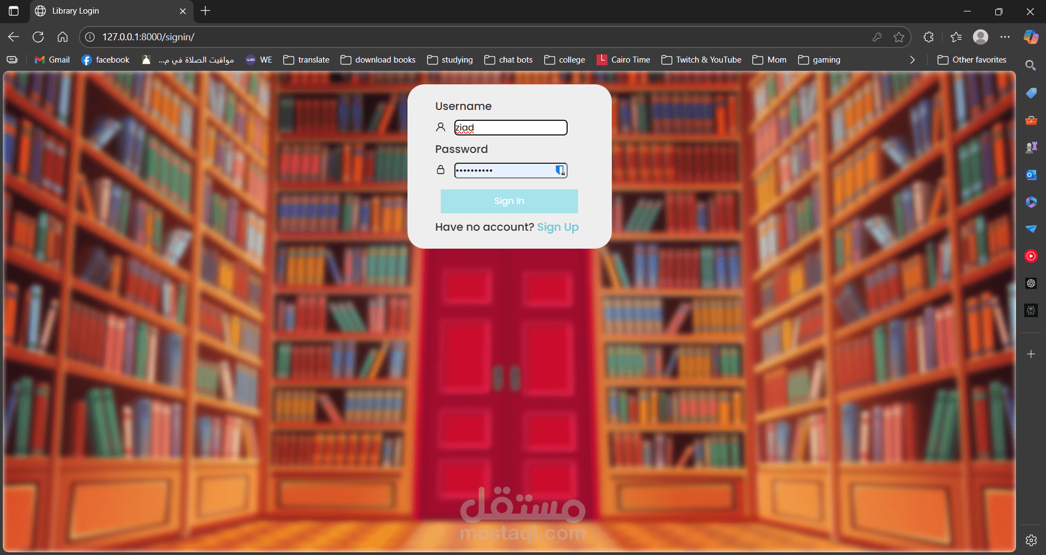Open sidebar red play button icon
1046x555 pixels.
click(x=1031, y=256)
